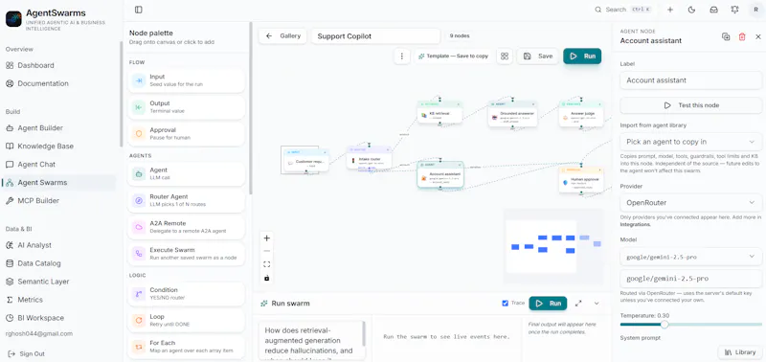Click the custom model text field
The width and height of the screenshot is (766, 362).
pos(690,279)
